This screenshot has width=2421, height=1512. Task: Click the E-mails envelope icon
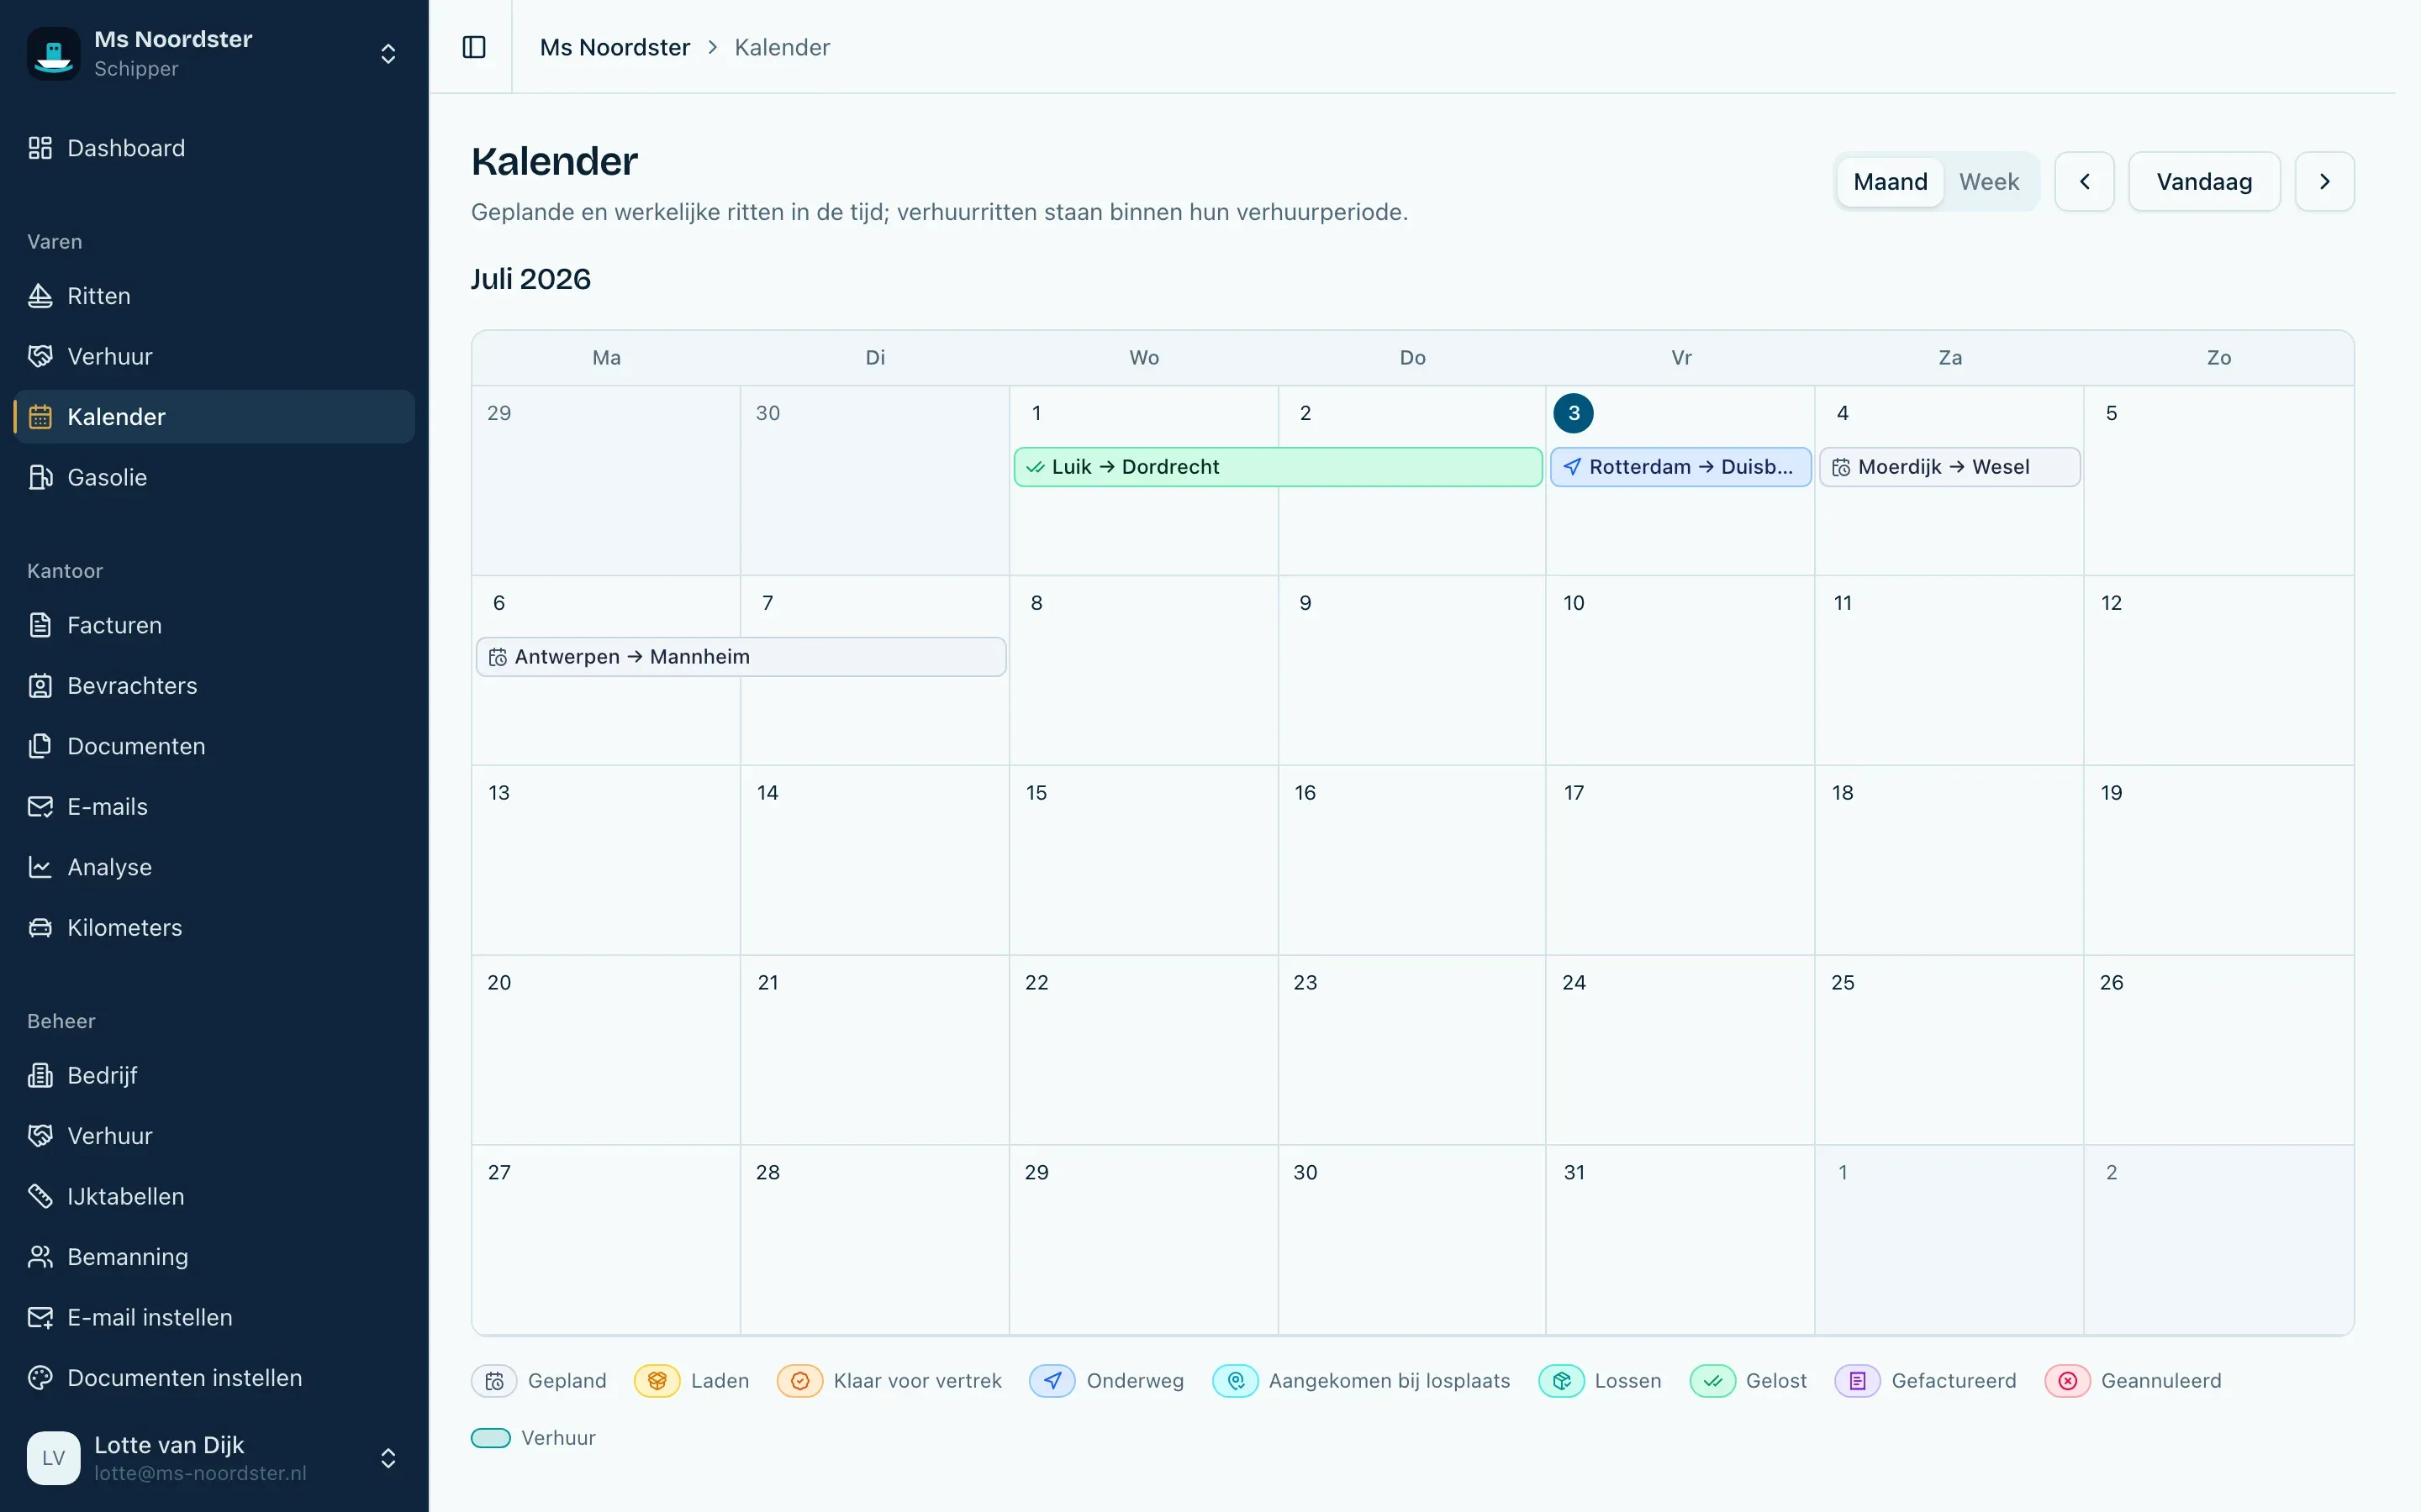[40, 807]
